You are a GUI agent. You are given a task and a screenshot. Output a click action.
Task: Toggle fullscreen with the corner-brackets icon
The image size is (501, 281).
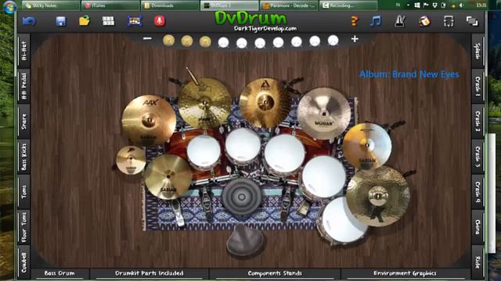pyautogui.click(x=449, y=21)
